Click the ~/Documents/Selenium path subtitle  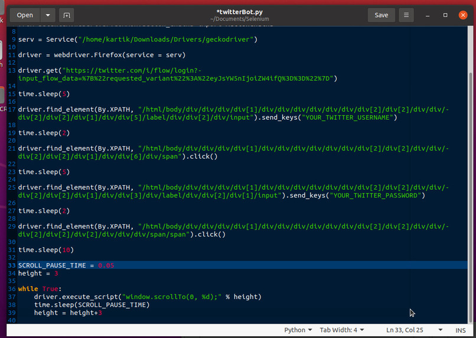(240, 19)
